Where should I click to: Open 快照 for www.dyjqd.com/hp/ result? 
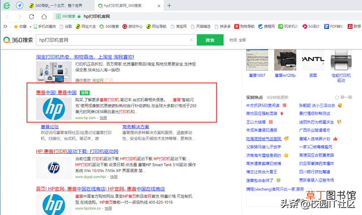[114, 177]
